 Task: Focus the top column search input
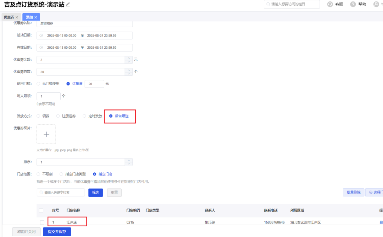(292, 4)
